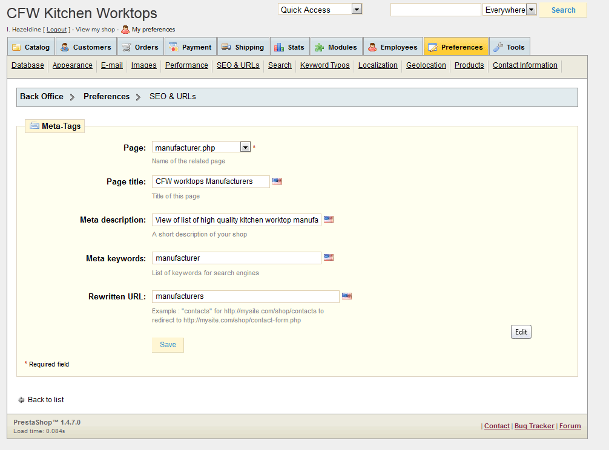Click the Logout link
The height and width of the screenshot is (450, 609).
57,30
